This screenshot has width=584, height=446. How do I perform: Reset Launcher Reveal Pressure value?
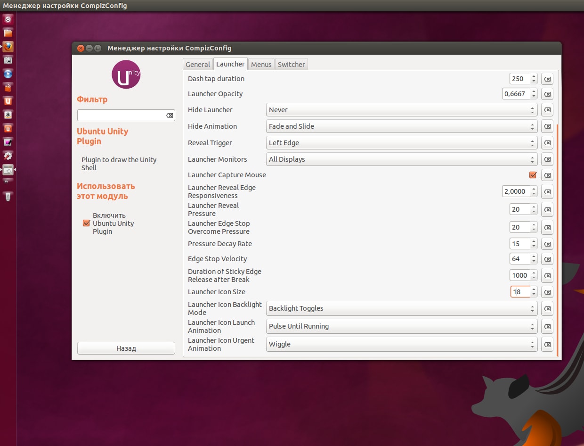(x=547, y=209)
